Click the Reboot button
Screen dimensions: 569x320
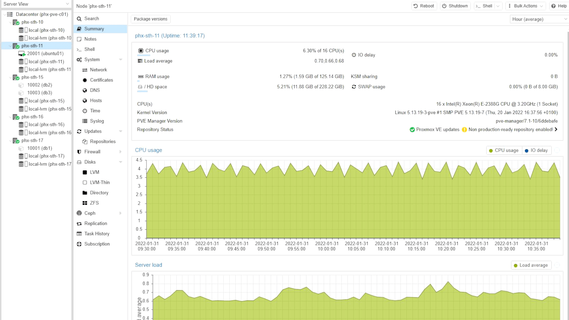[424, 6]
